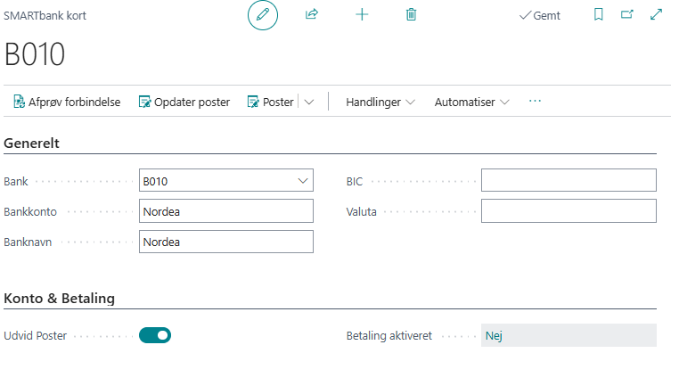Click the BIC input field
The height and width of the screenshot is (386, 679).
[569, 181]
